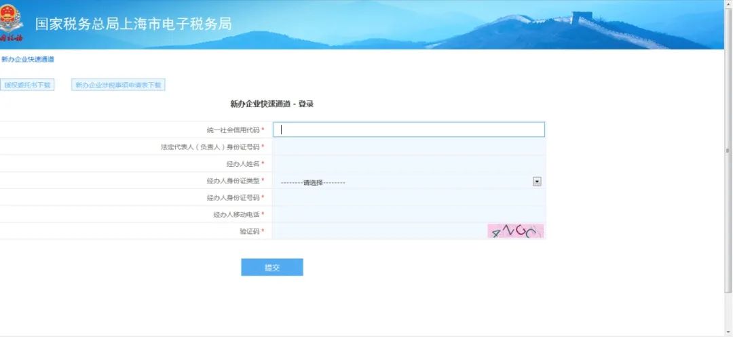Click the 经办人移动电话 label
Image resolution: width=733 pixels, height=337 pixels.
pyautogui.click(x=236, y=214)
